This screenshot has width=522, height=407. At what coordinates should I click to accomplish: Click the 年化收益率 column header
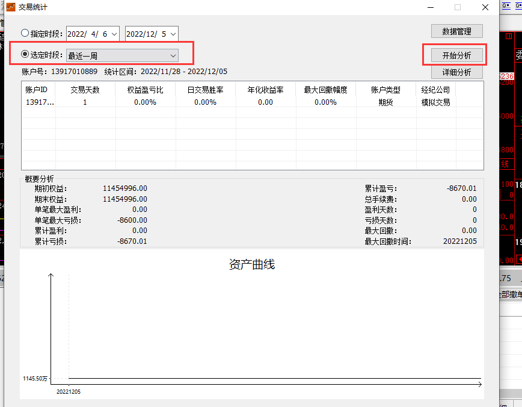pyautogui.click(x=265, y=90)
